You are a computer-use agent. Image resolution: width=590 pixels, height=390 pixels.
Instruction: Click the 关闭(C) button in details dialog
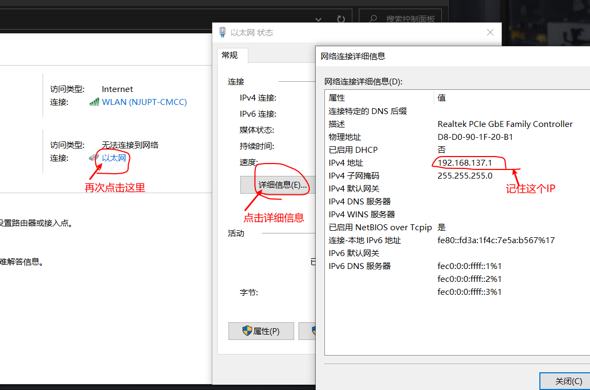point(565,381)
